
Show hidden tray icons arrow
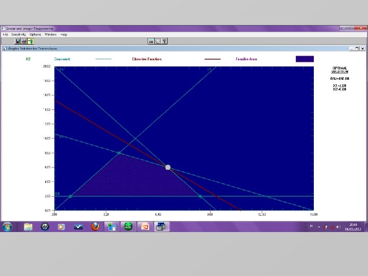319,227
